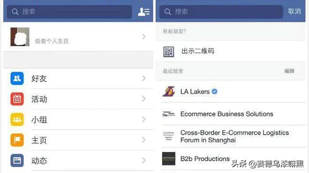309x173 pixels.
Task: Tap the LA Lakers logo
Action: tap(169, 91)
